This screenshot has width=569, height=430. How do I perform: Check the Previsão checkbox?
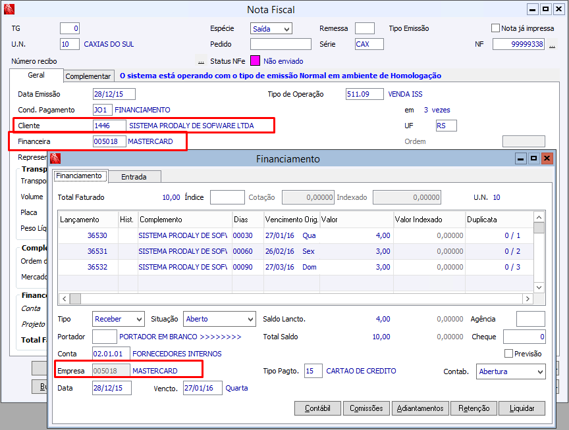pyautogui.click(x=508, y=354)
